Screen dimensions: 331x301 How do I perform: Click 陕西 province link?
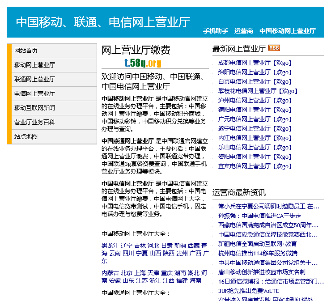click(169, 253)
